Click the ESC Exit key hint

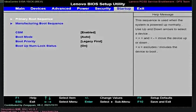click(25, 102)
